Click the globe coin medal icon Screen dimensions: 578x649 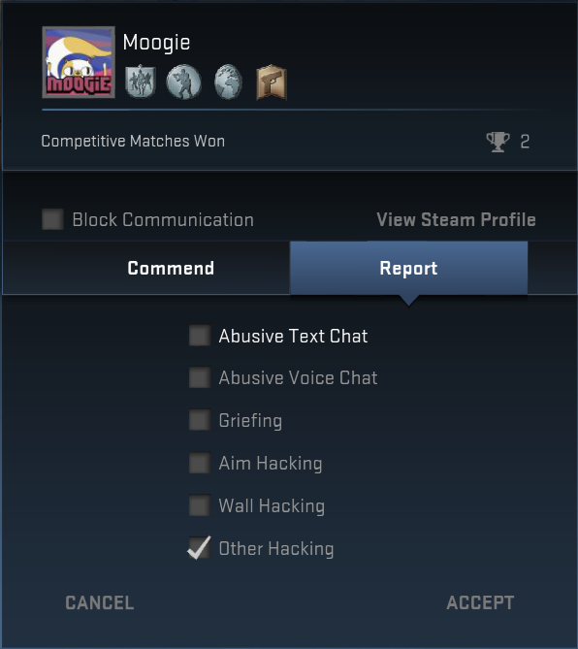point(228,81)
